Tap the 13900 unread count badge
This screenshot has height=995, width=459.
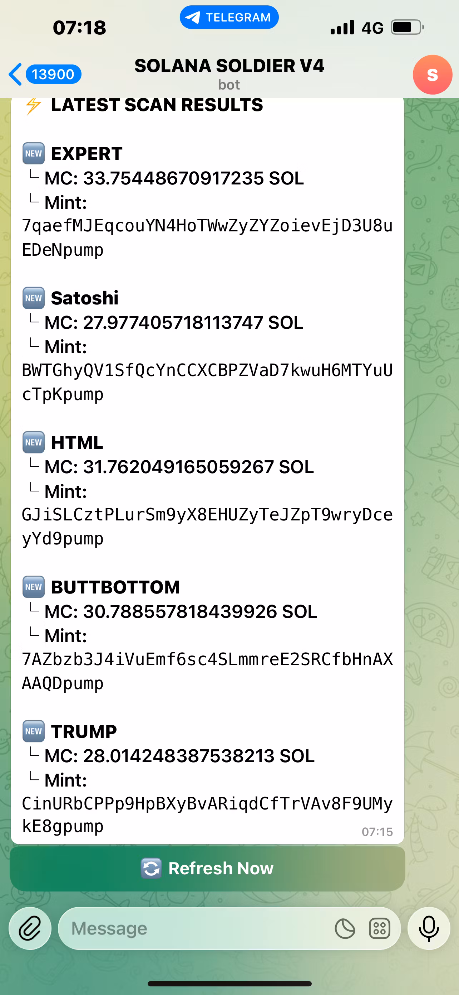pos(53,74)
